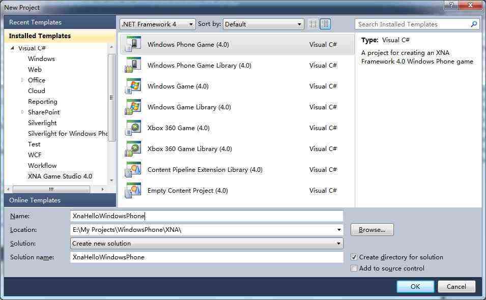
Task: Switch to small icons view
Action: coord(313,24)
